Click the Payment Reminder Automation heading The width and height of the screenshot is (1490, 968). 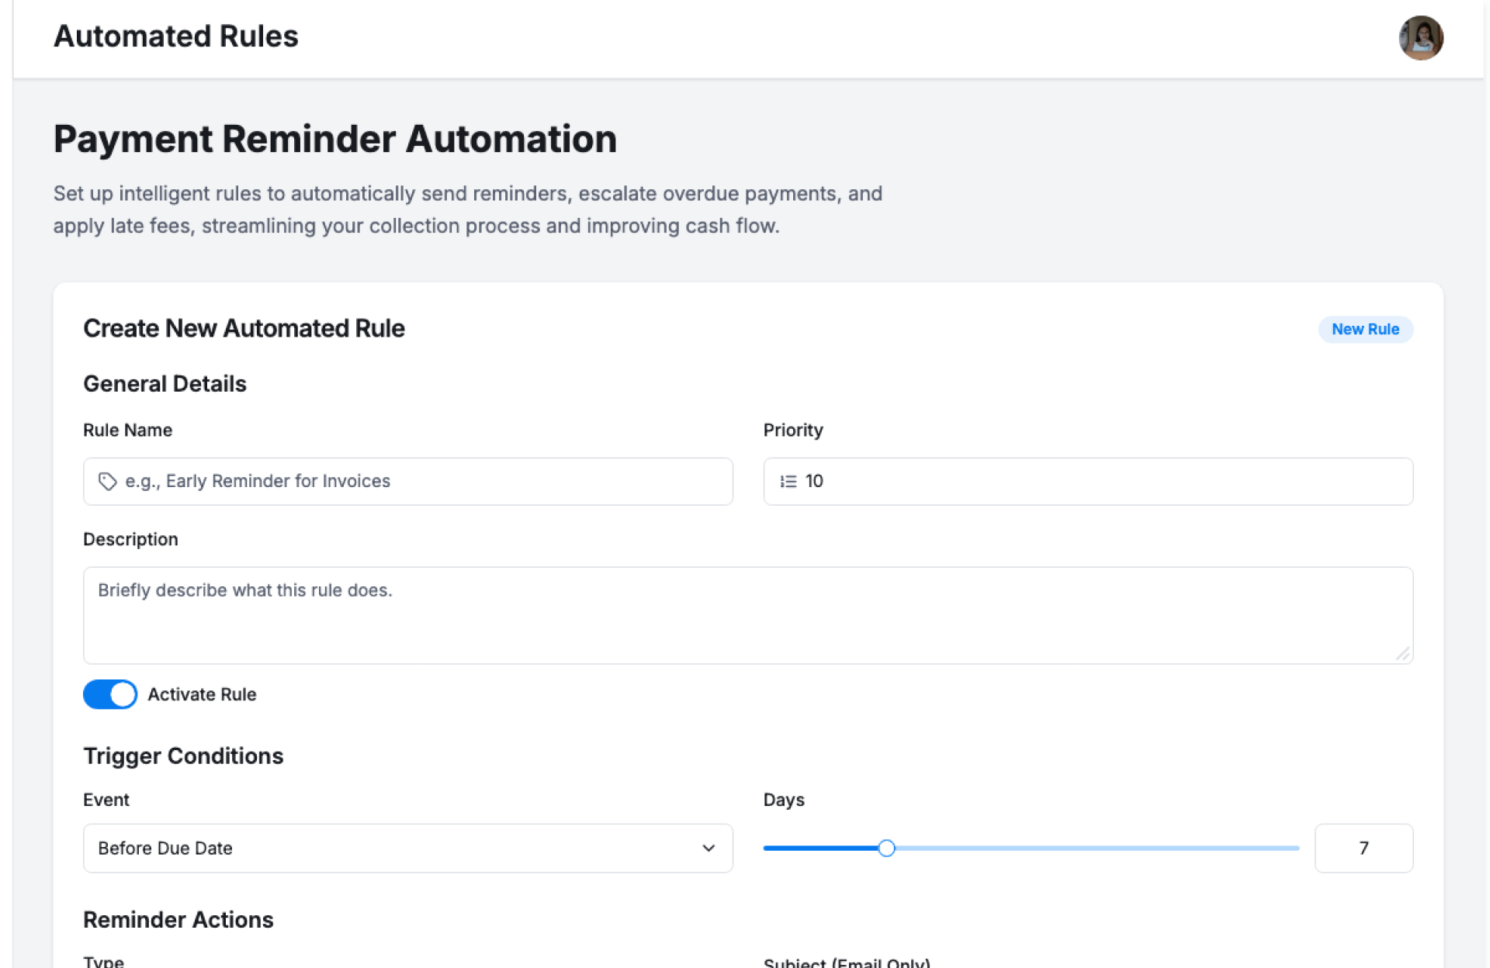pyautogui.click(x=334, y=140)
